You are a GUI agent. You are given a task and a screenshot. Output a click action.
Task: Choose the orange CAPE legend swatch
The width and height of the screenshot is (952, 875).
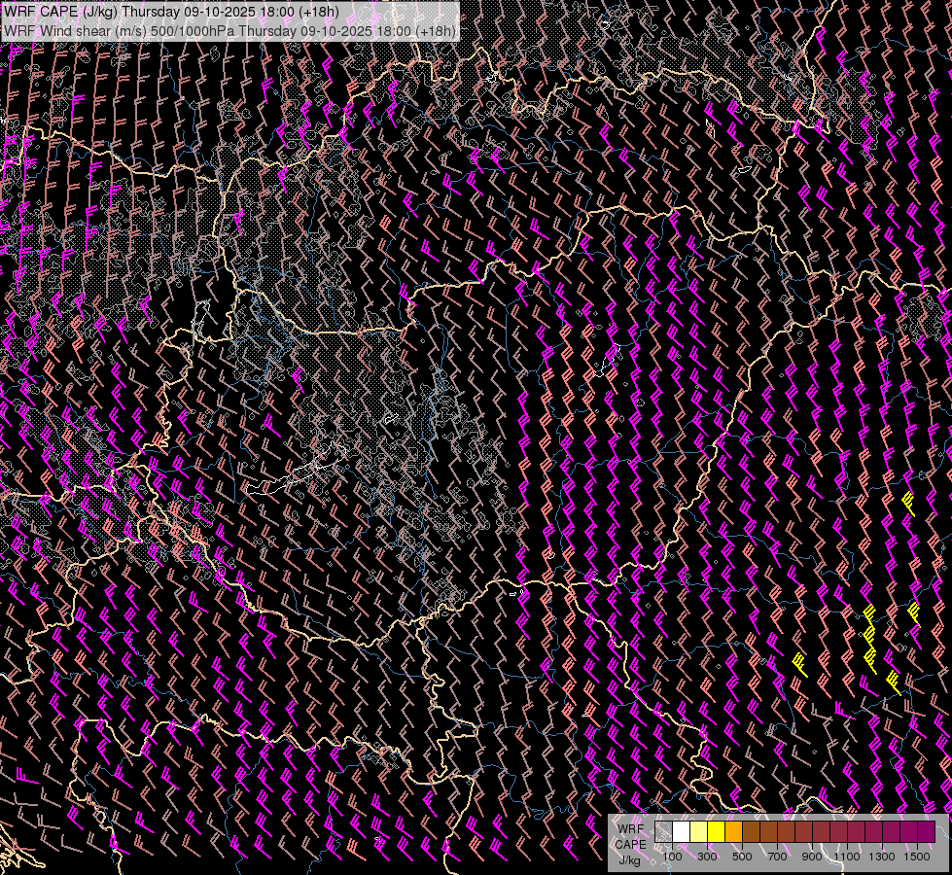pyautogui.click(x=733, y=832)
